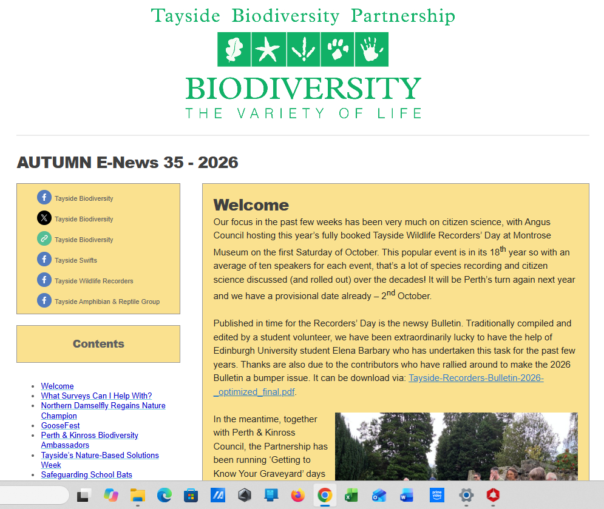This screenshot has height=509, width=604.
Task: Open File Explorer from the taskbar
Action: pyautogui.click(x=138, y=496)
